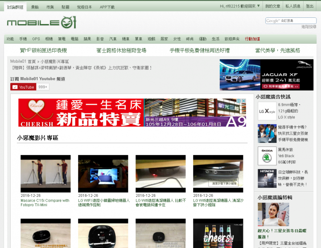321x248 pixels.
Task: Open the 賓士跑格休旅極勁登場 promo link
Action: click(x=121, y=50)
